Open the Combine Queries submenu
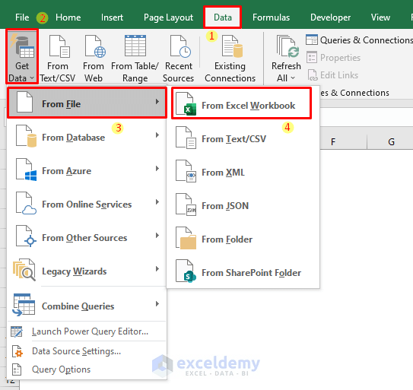Screen dimensions: 413x390 [87, 306]
